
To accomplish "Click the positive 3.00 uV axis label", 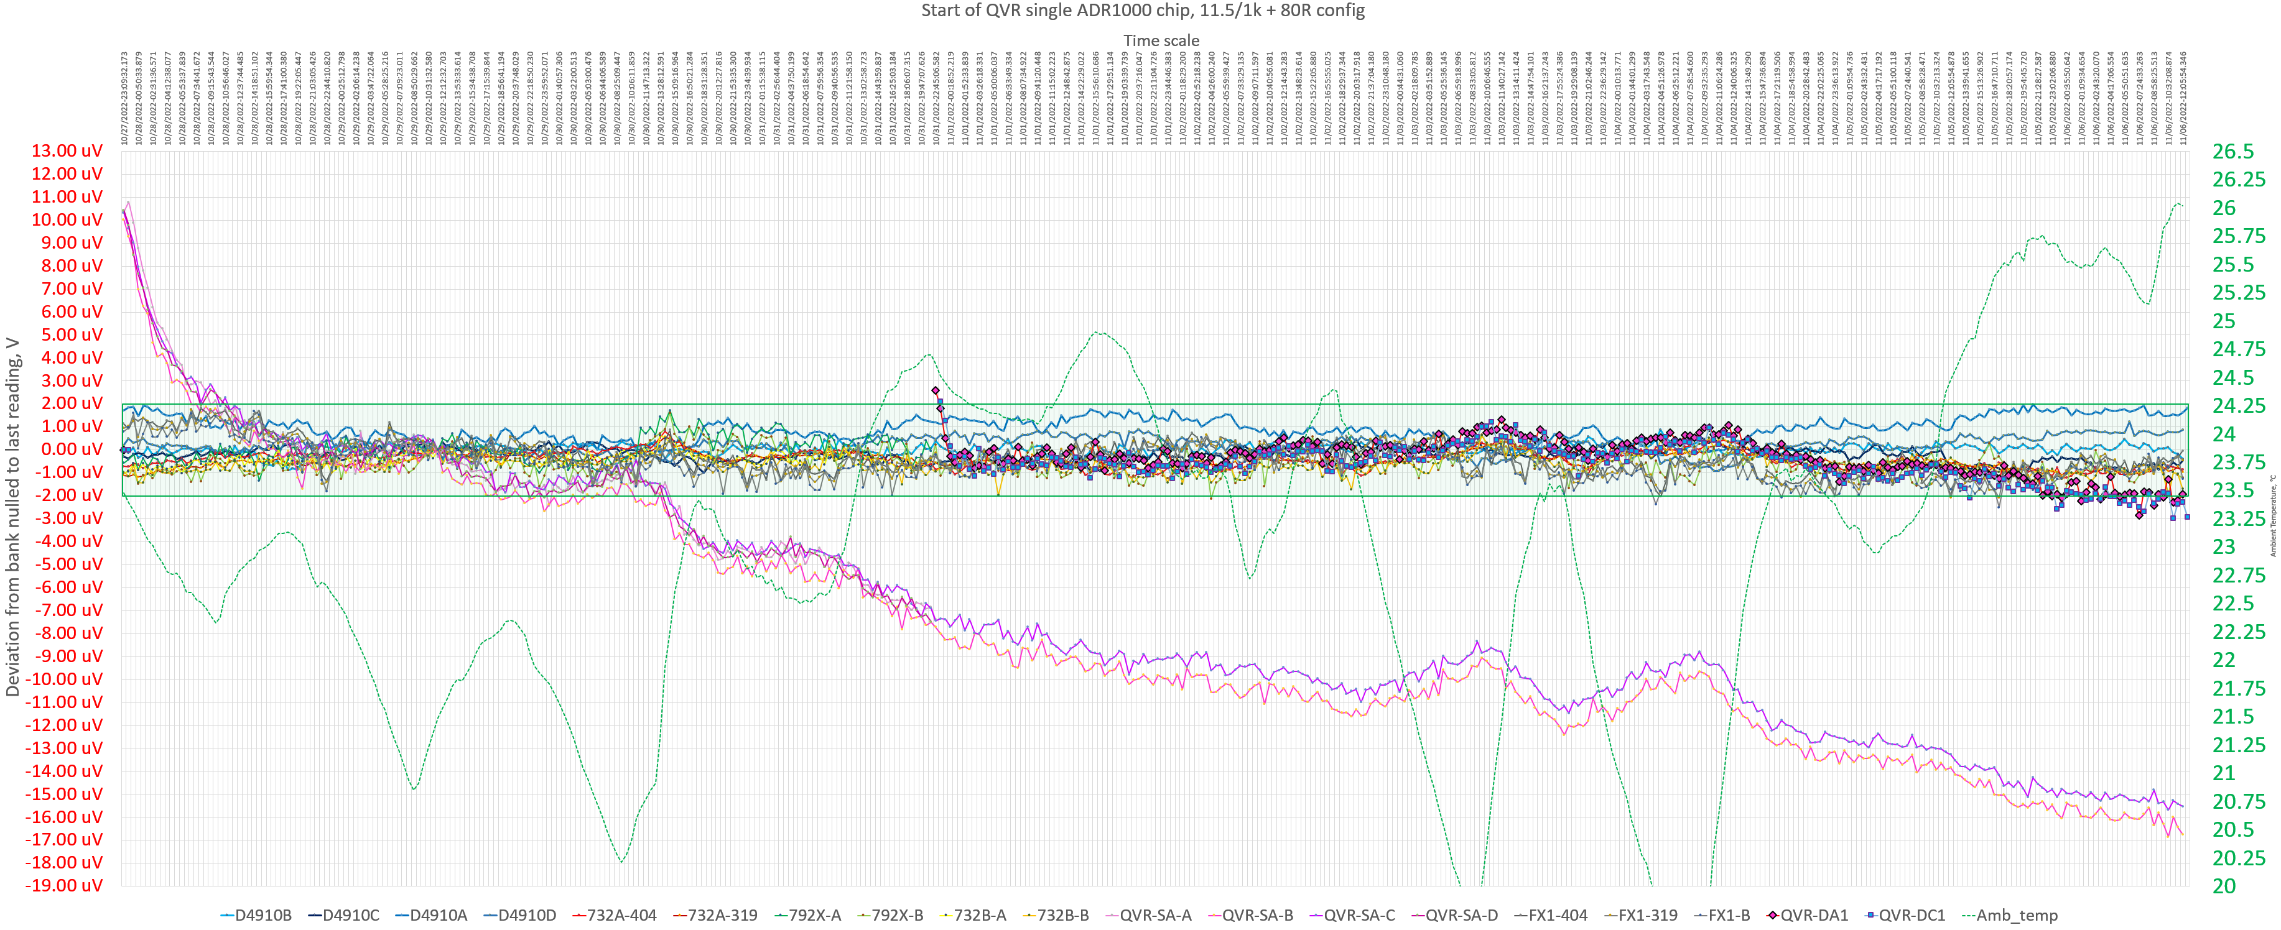I will click(x=72, y=380).
